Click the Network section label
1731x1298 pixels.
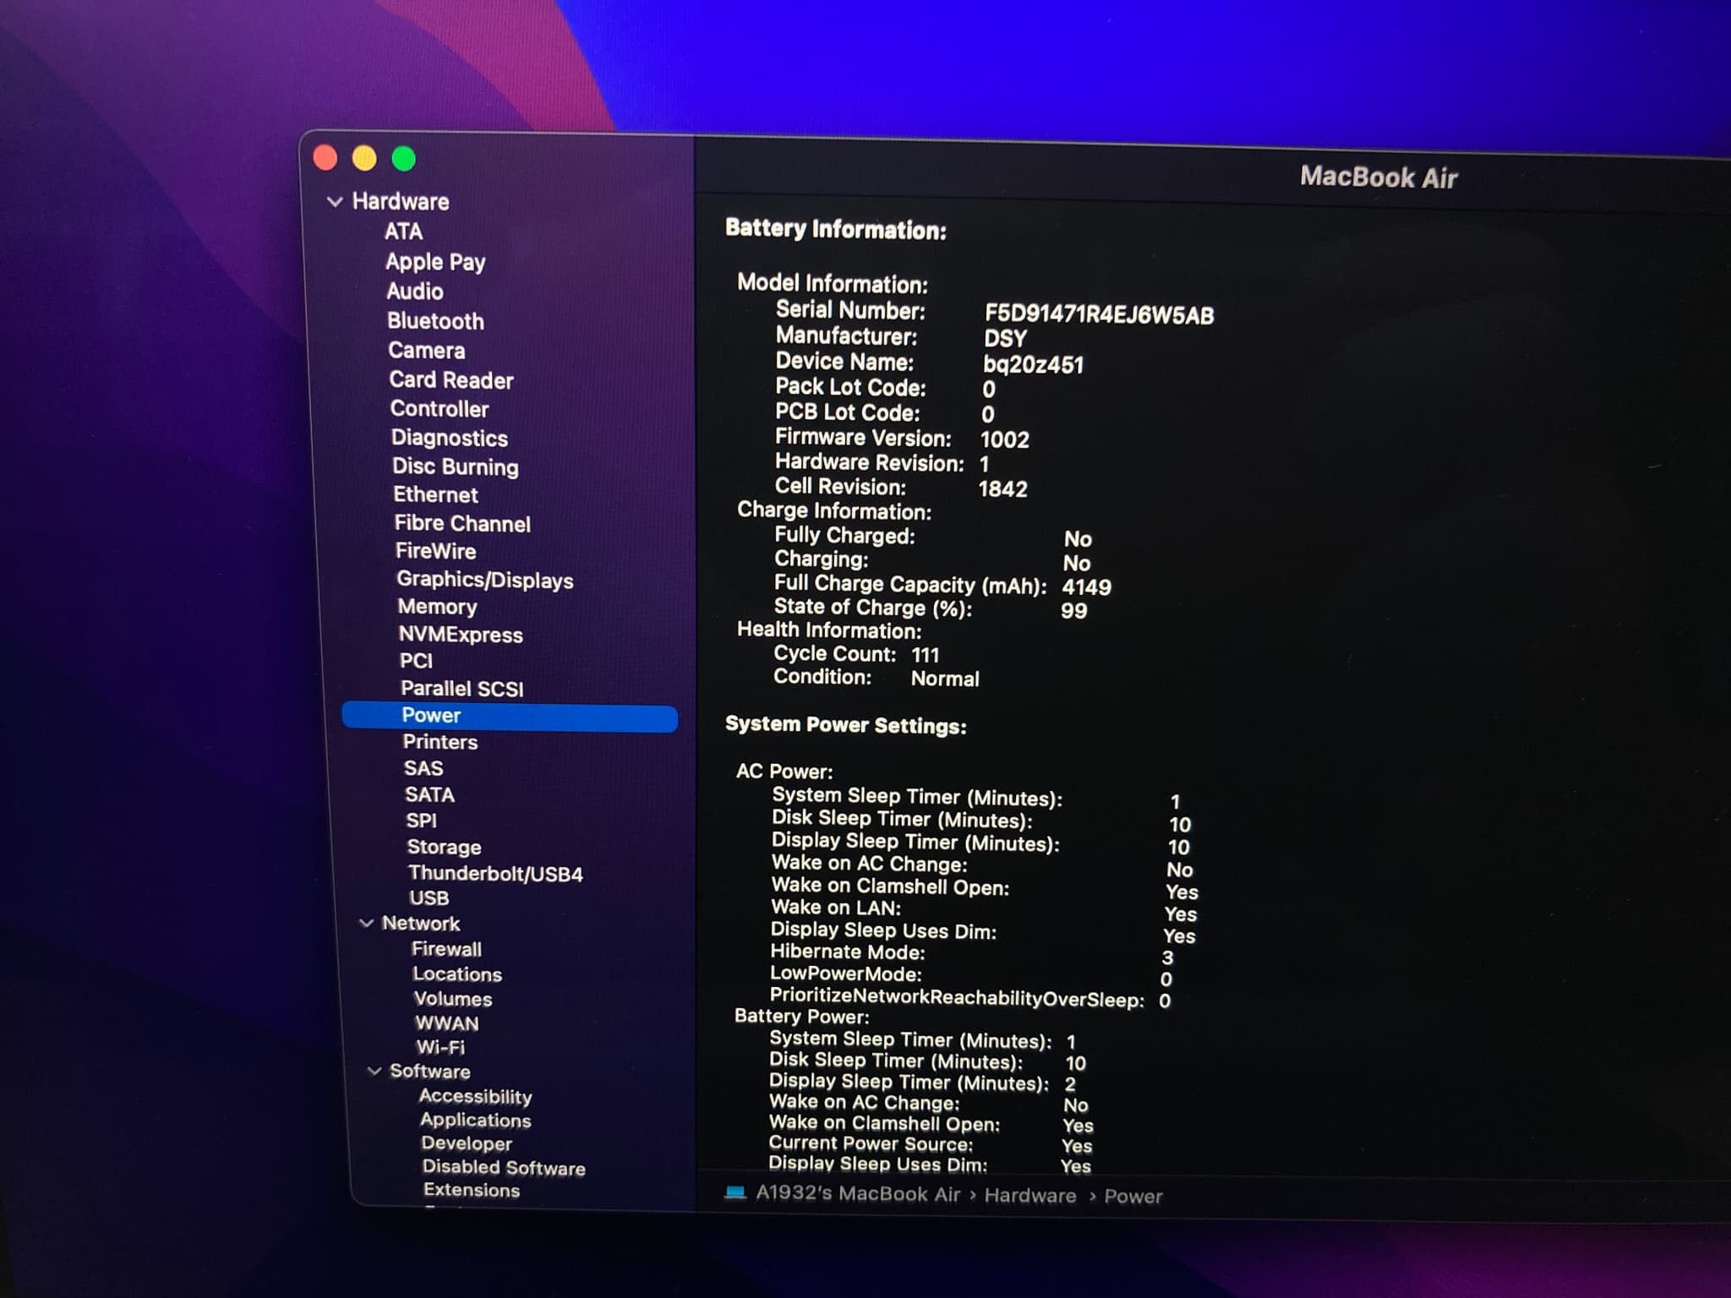click(420, 923)
